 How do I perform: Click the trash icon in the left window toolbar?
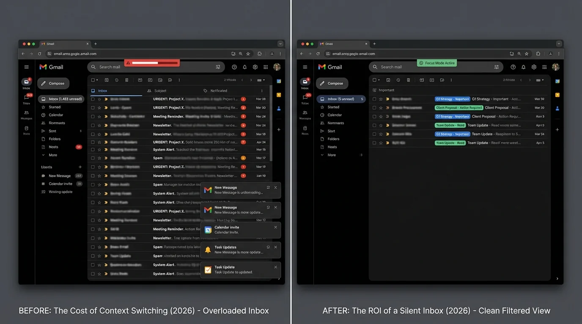coord(127,80)
